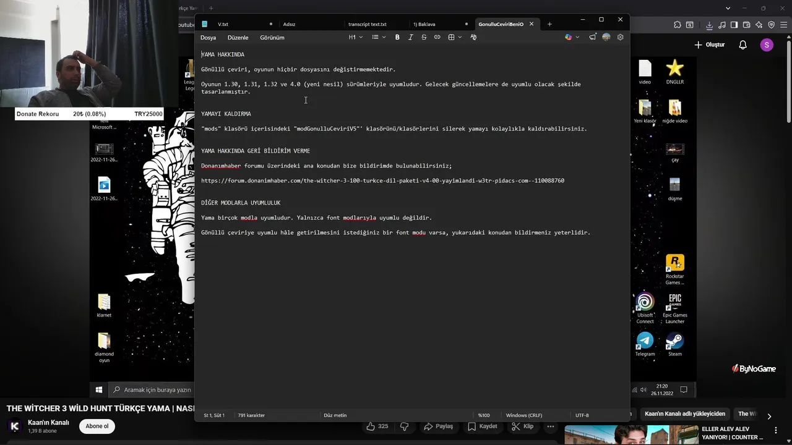Open the Dosya menu
This screenshot has height=445, width=792.
pos(208,38)
